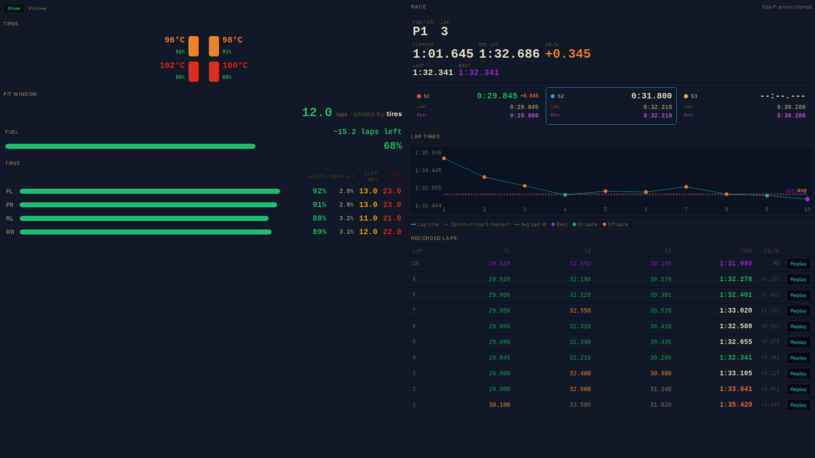Click the Avg (last 4) legend entry
815x458 pixels.
point(530,225)
